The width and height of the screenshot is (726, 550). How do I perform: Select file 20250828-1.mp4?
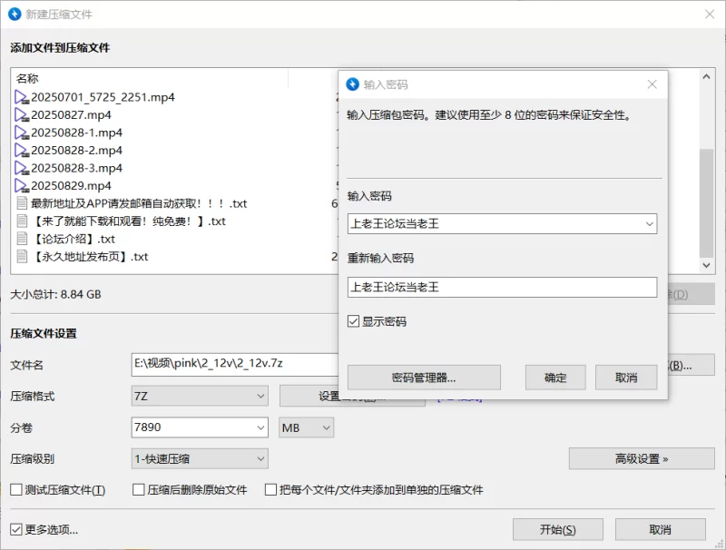(x=77, y=133)
